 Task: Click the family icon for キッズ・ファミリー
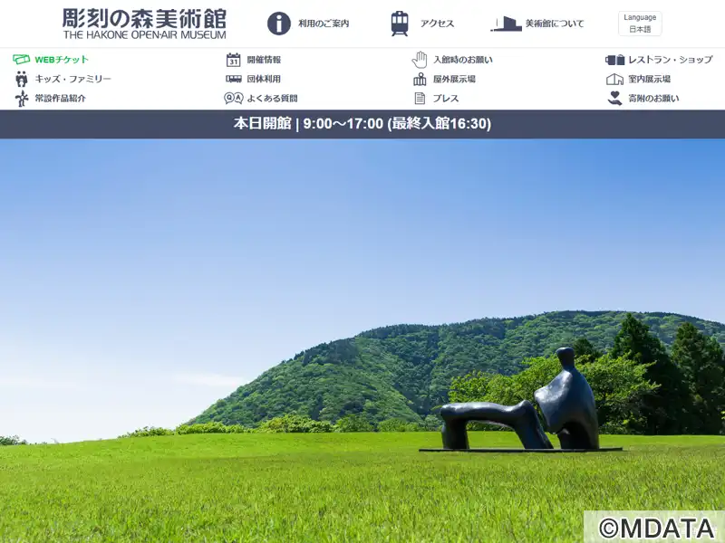pos(21,79)
